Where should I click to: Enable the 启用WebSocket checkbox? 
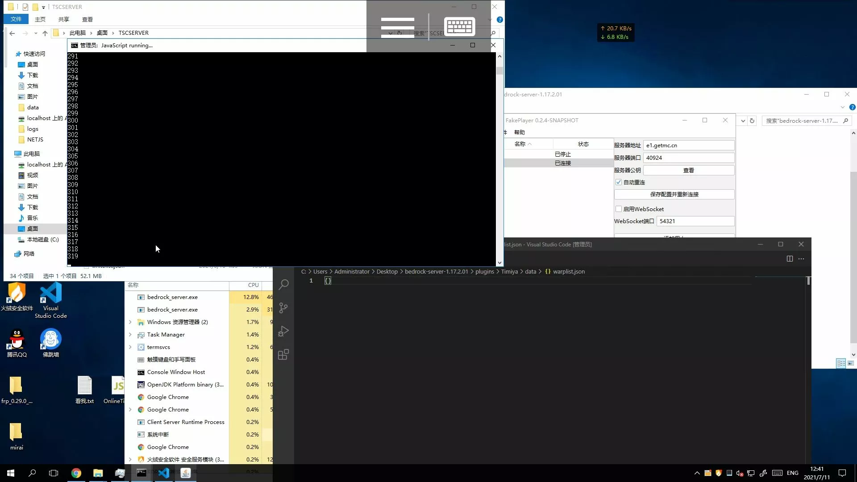619,209
